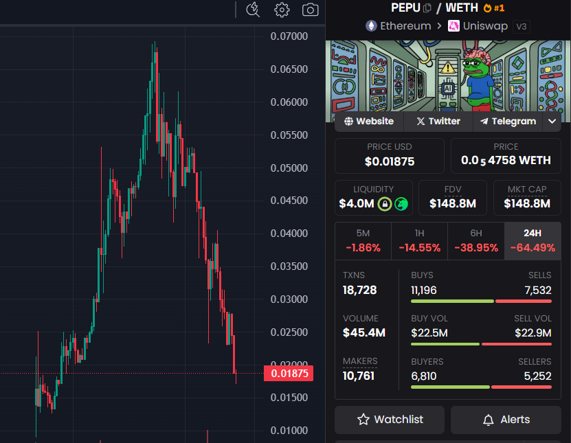Click the red 0.01875 current price label

point(289,374)
